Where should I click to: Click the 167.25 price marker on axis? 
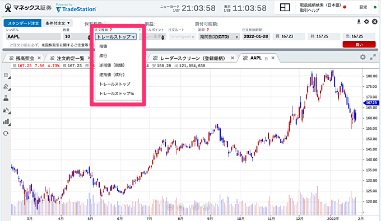pyautogui.click(x=371, y=103)
